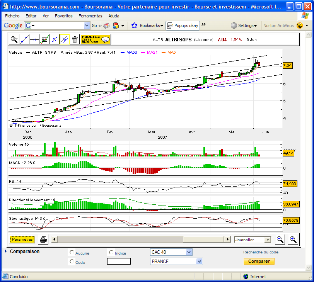314x282 pixels.
Task: Open the Favoritos menu
Action: coord(64,16)
